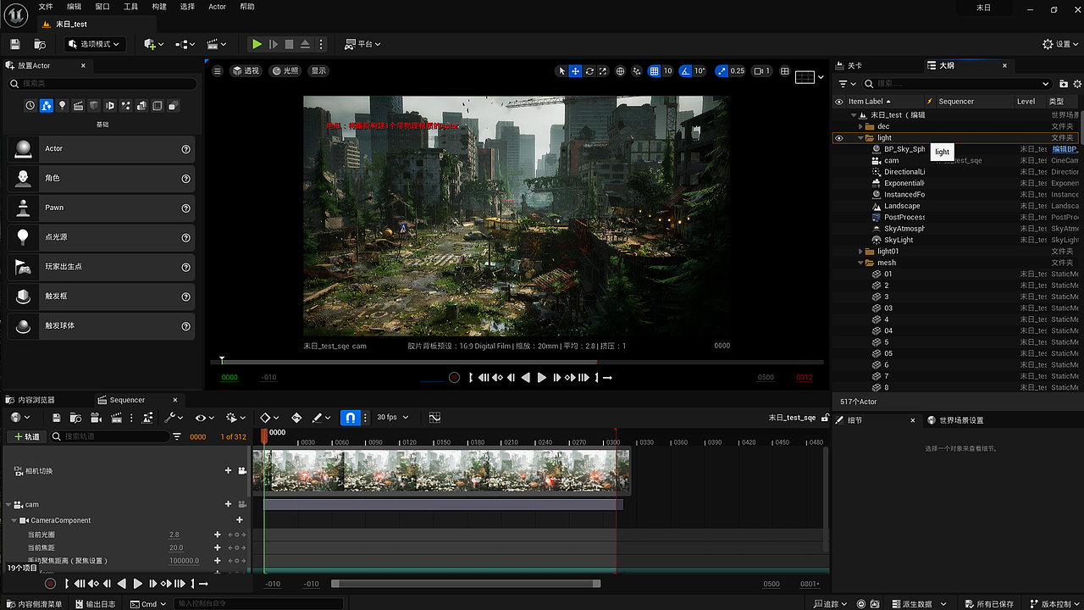The image size is (1084, 610).
Task: Select the Cinematic clapperboard category in Place Actors
Action: (79, 106)
